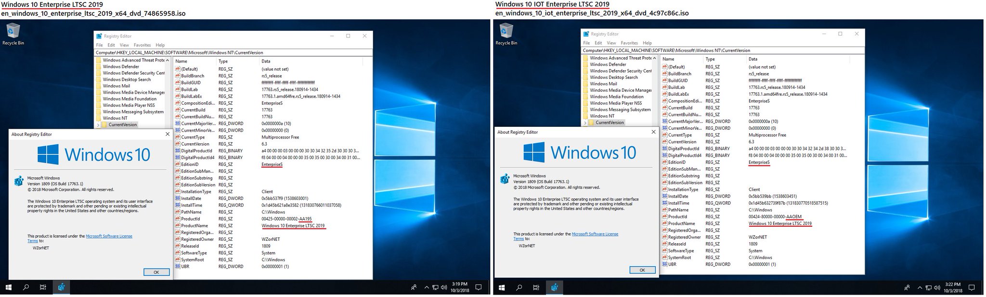Expand CurrentVersion key in right Registry tree
This screenshot has height=297, width=986.
(585, 123)
